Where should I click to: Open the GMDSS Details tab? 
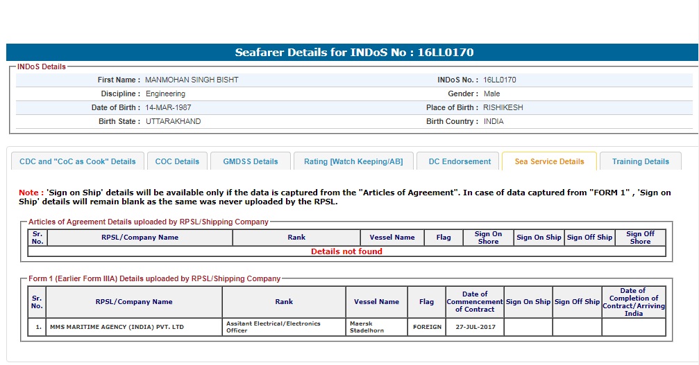click(251, 161)
